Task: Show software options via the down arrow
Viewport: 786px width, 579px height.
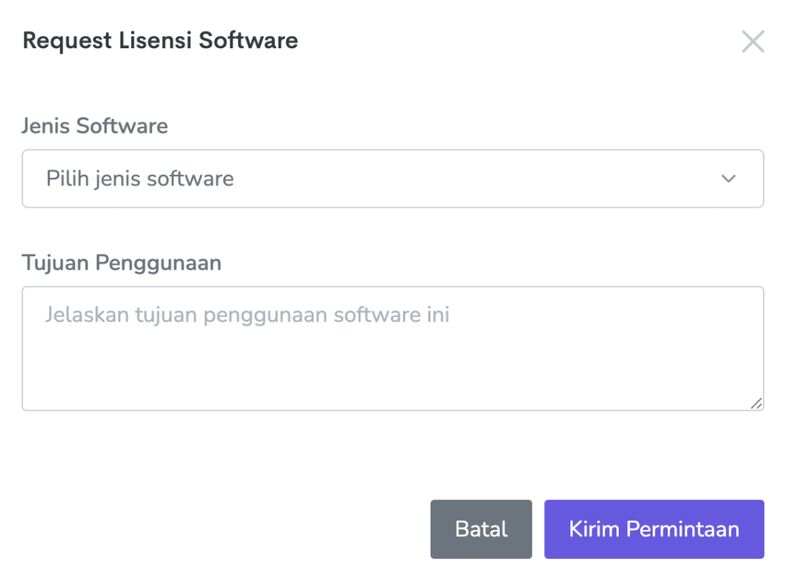Action: point(728,179)
